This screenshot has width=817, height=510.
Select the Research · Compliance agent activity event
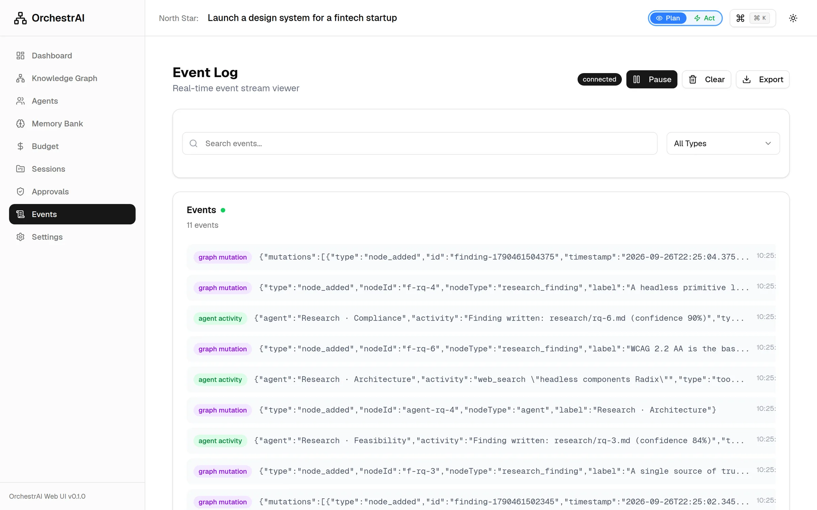click(x=481, y=318)
